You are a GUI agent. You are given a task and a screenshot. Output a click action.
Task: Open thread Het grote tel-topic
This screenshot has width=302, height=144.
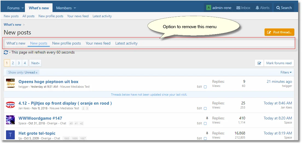pos(37,133)
